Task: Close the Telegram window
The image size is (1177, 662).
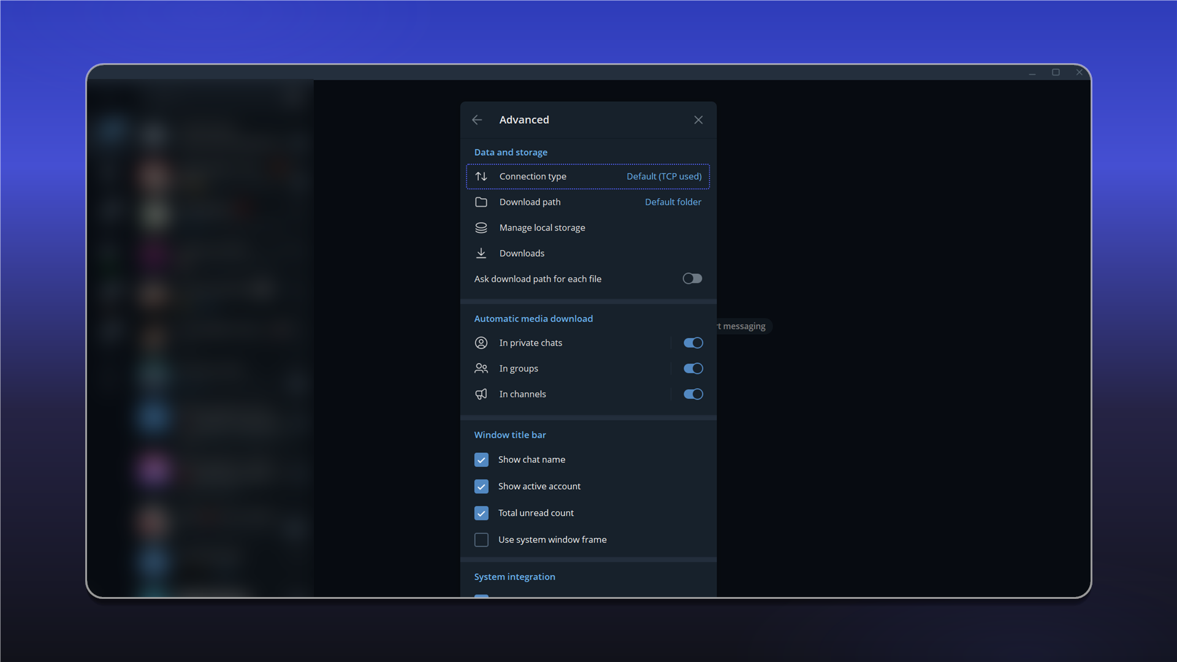Action: pyautogui.click(x=1079, y=72)
